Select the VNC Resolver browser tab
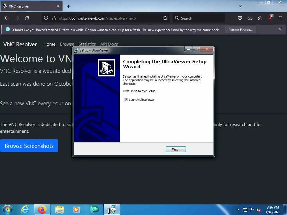Screen dimensions: 287x215 [31, 6]
